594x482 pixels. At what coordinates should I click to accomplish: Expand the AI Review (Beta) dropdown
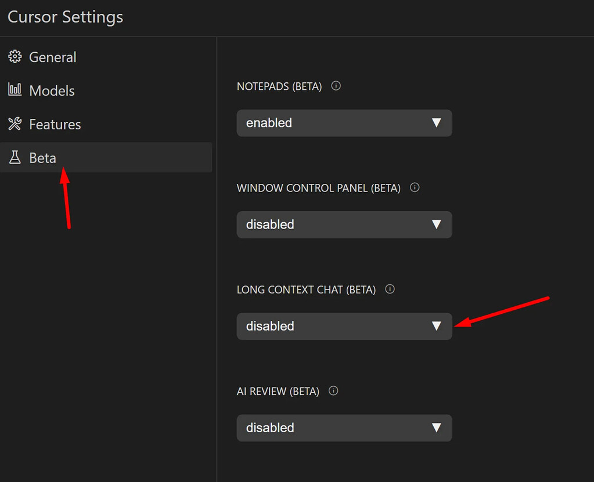pos(344,428)
